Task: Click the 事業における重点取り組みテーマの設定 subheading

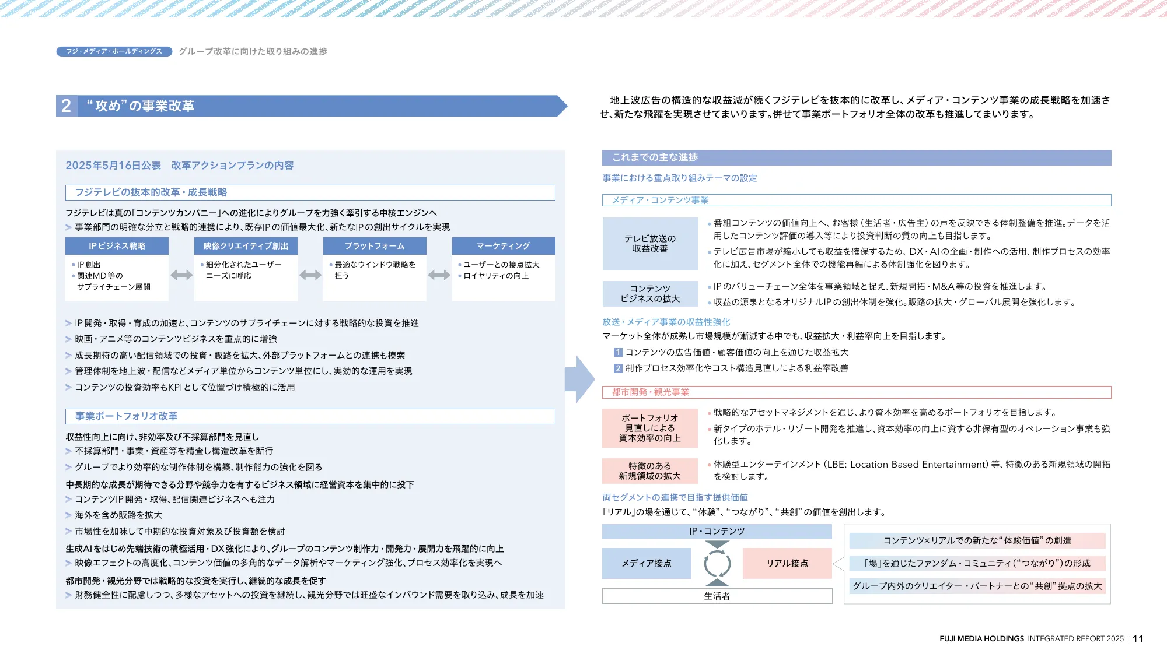Action: click(x=680, y=178)
